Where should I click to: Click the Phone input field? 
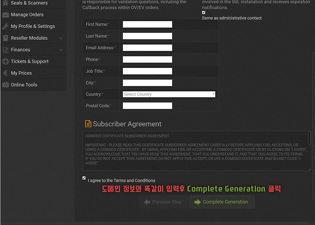[147, 60]
